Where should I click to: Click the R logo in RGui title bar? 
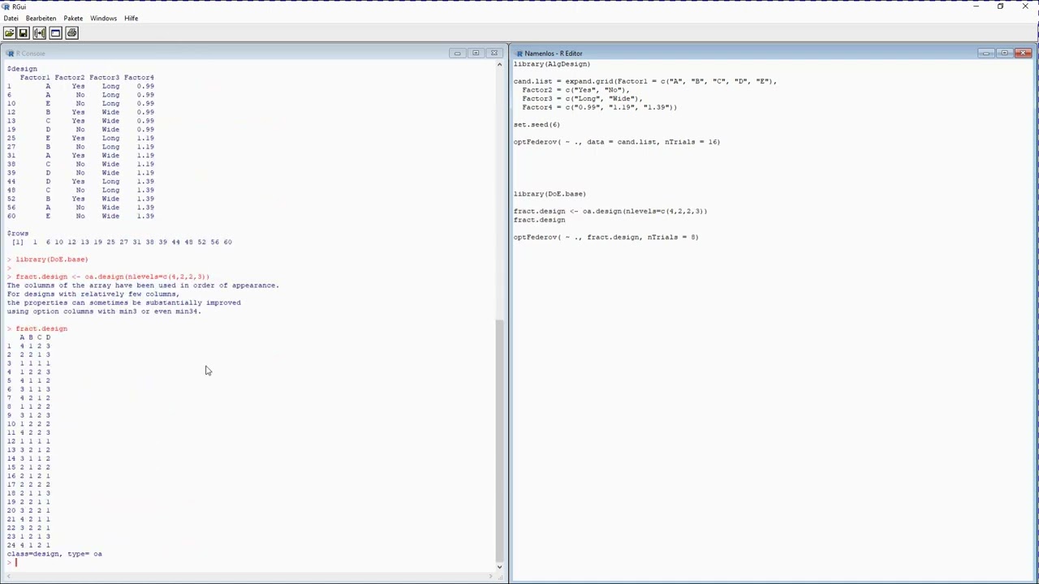coord(6,6)
